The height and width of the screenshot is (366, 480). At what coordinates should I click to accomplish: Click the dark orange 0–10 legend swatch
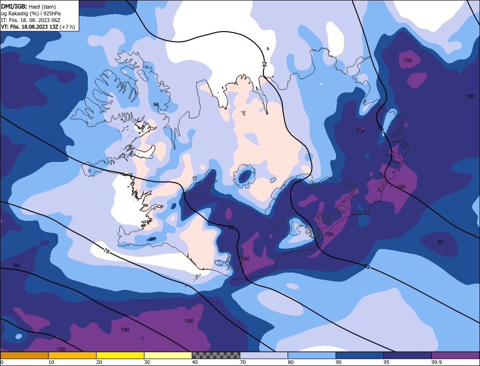tap(24, 355)
